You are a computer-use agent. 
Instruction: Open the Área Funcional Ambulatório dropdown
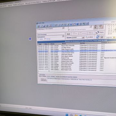[63, 36]
